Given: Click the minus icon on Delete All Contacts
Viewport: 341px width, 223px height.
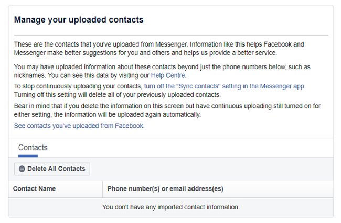Looking at the screenshot, I should pyautogui.click(x=22, y=169).
